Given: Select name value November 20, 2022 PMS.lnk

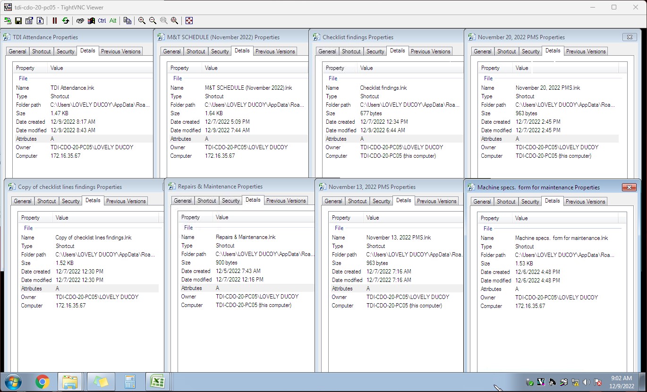Looking at the screenshot, I should pos(548,88).
